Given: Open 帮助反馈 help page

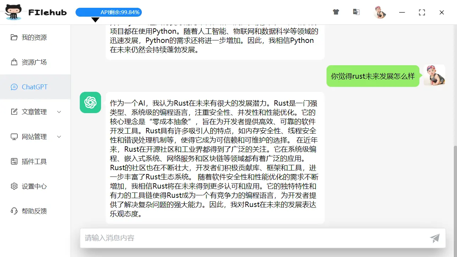Looking at the screenshot, I should coord(35,211).
